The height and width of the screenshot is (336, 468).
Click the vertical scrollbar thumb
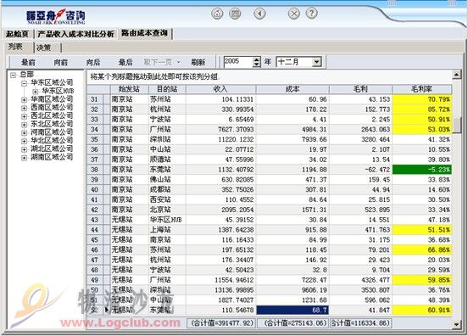(x=457, y=125)
